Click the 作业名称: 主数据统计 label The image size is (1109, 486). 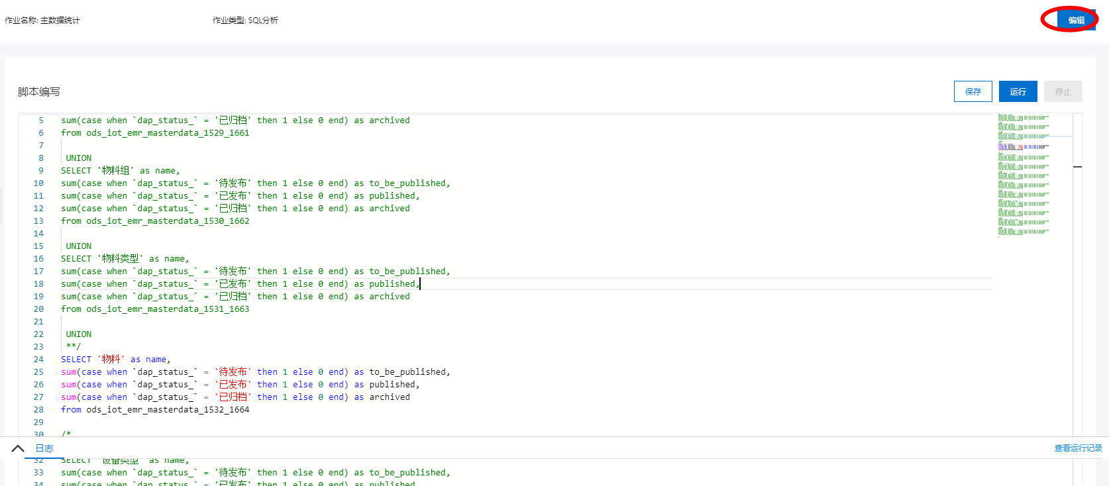coord(42,21)
